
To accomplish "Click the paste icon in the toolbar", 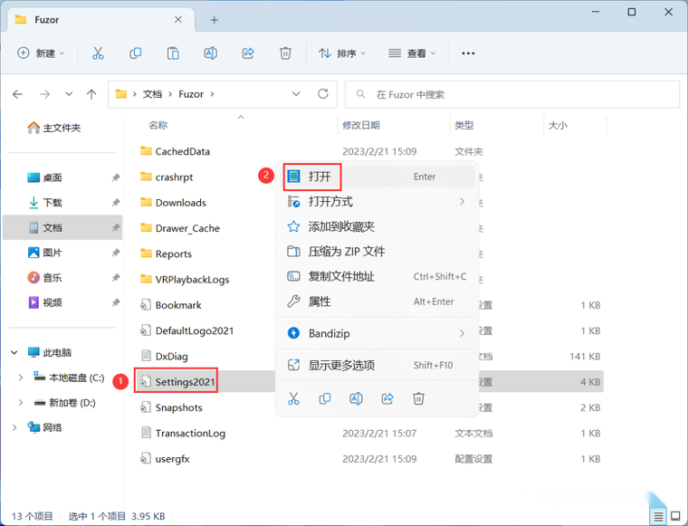I will tap(173, 53).
